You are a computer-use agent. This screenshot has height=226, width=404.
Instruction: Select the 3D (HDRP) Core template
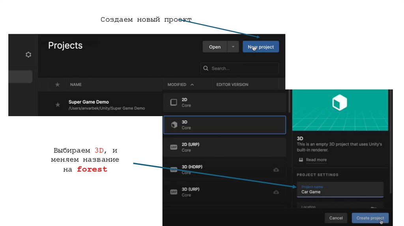[x=224, y=169]
